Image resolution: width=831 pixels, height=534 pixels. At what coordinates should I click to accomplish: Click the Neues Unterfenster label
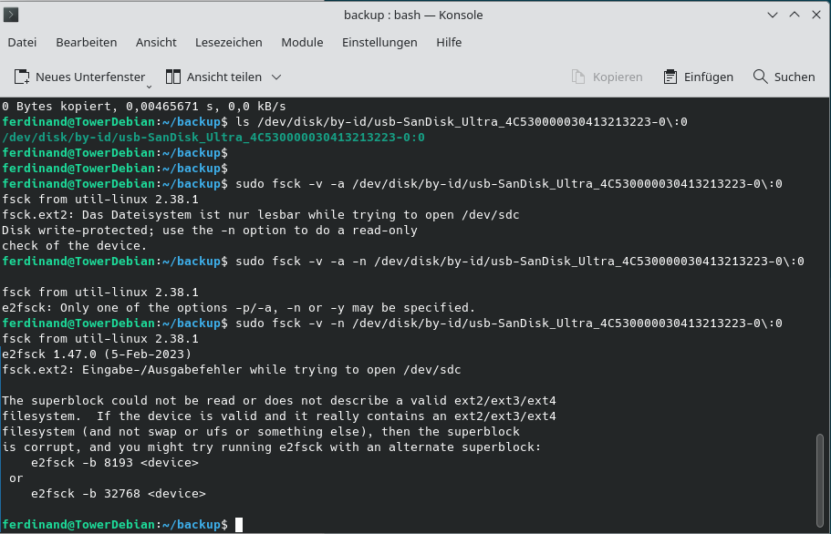[90, 77]
